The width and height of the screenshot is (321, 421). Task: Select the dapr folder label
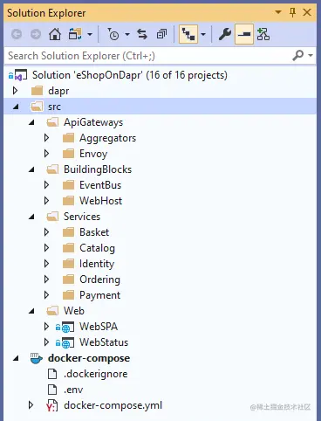(58, 91)
